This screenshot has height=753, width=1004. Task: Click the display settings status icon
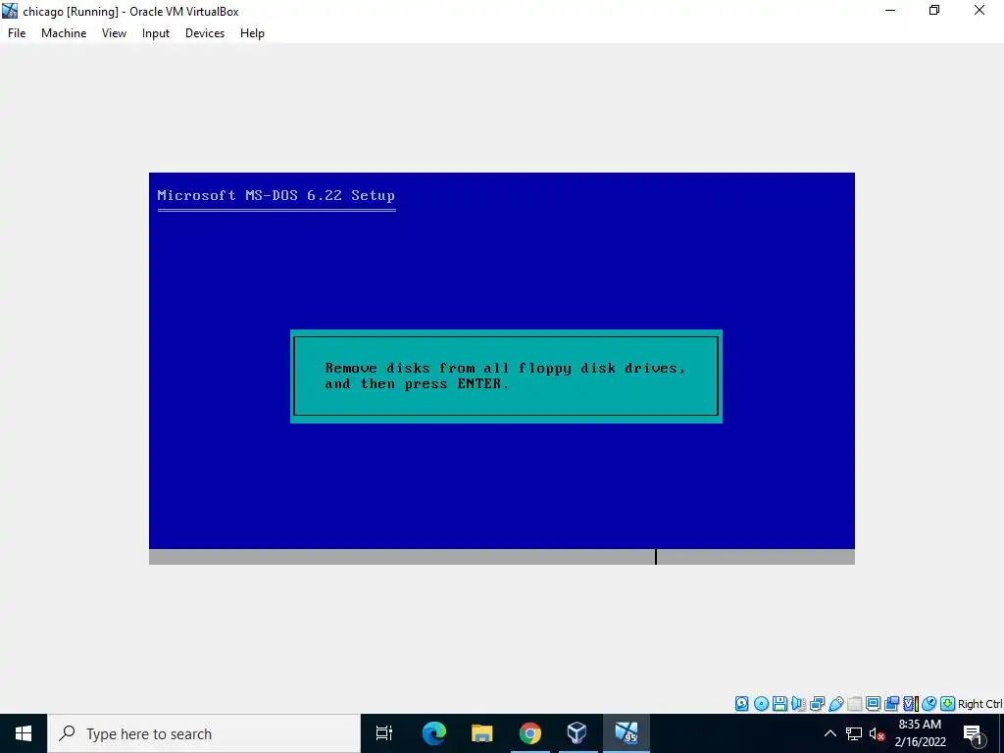point(874,704)
